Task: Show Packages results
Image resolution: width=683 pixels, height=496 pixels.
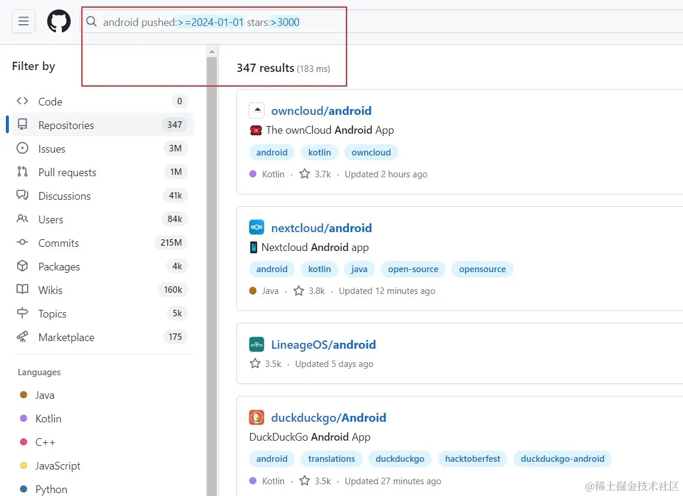Action: (102, 266)
